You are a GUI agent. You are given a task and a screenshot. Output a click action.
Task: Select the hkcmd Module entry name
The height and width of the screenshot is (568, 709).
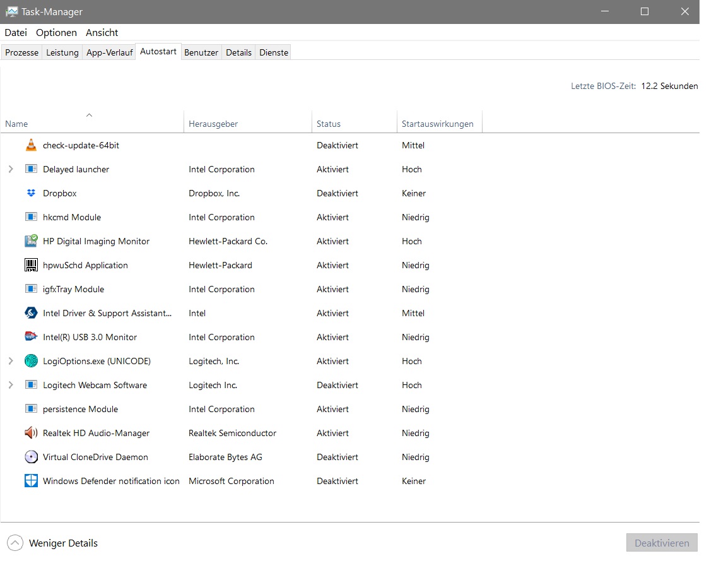tap(72, 217)
